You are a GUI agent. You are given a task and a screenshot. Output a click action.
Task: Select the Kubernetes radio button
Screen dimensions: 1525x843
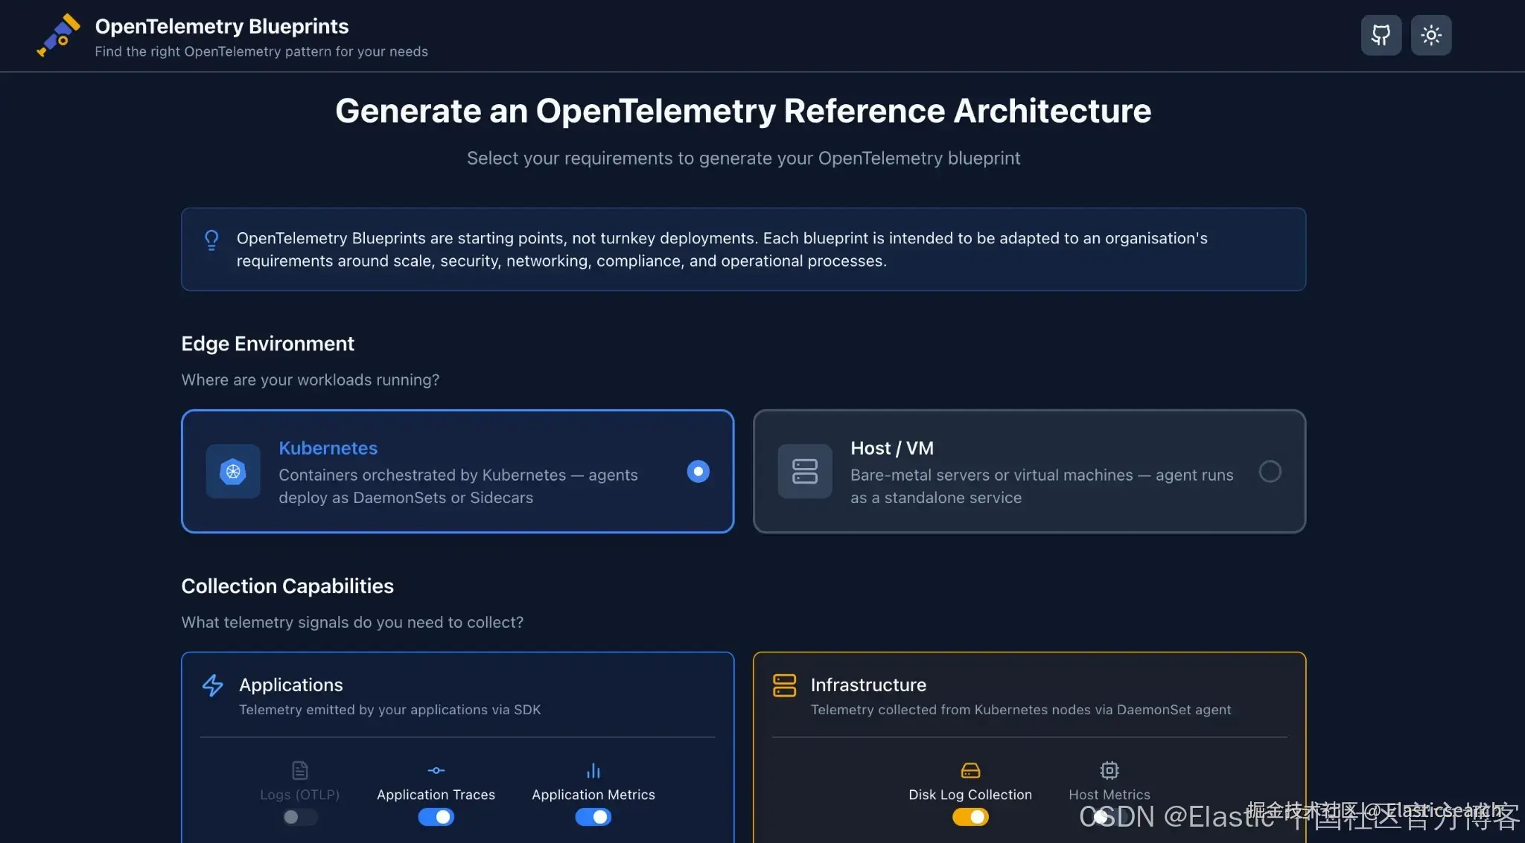coord(698,471)
